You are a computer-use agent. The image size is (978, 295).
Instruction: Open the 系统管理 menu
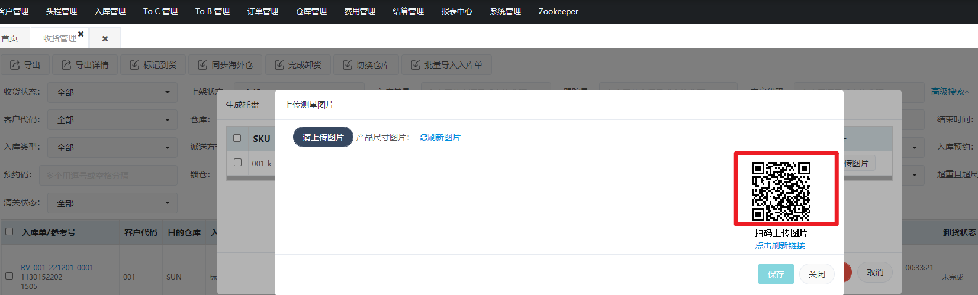(506, 11)
